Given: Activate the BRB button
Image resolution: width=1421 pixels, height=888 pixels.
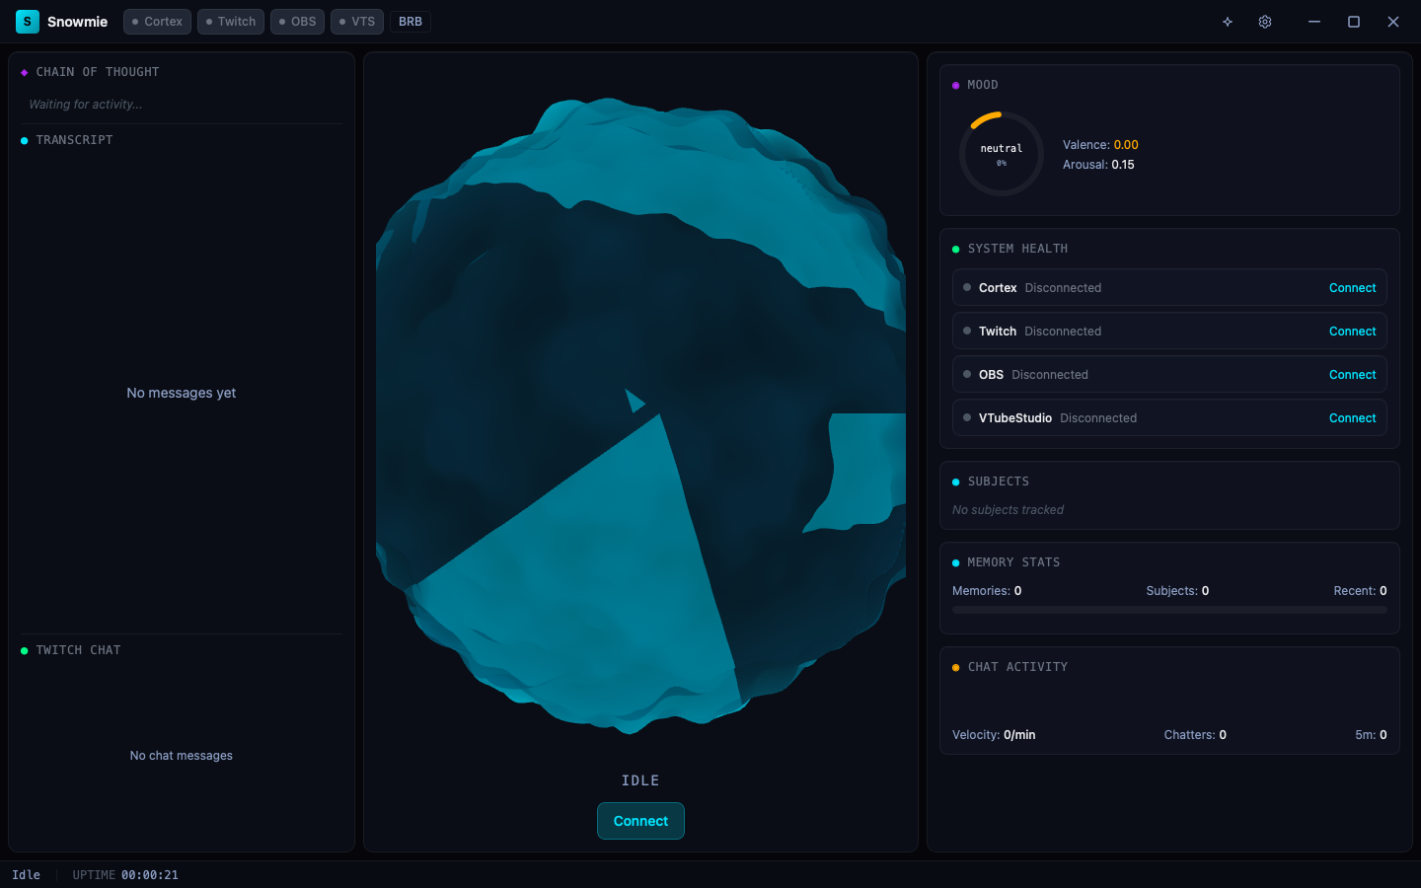Looking at the screenshot, I should pyautogui.click(x=411, y=22).
